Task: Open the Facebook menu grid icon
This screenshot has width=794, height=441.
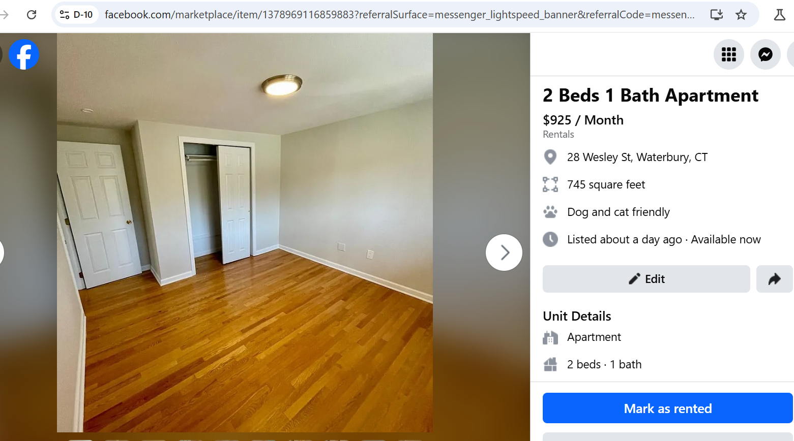Action: click(x=728, y=54)
